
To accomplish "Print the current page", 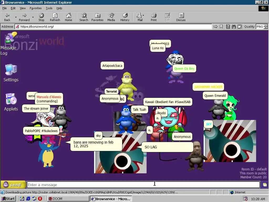I will click(x=154, y=17).
